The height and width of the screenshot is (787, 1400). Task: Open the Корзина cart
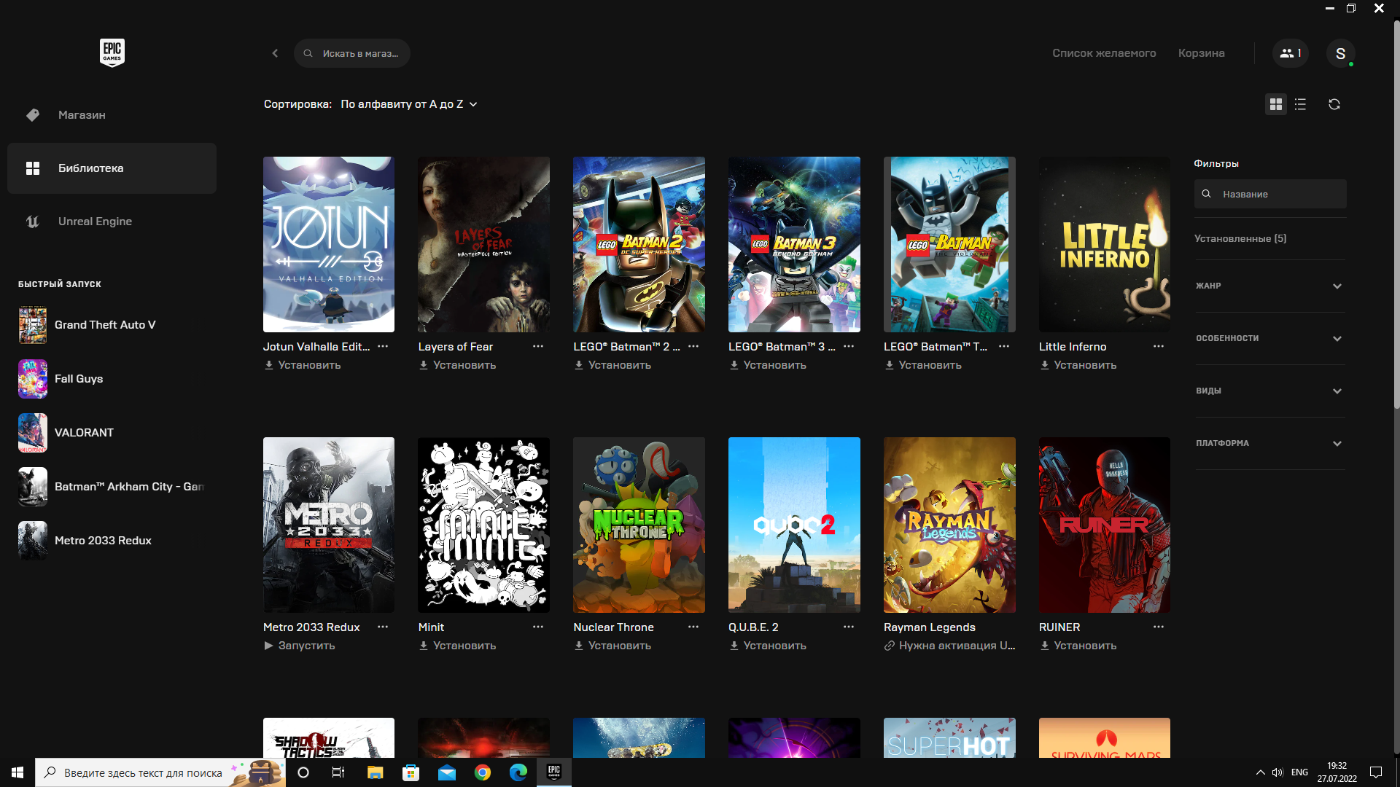(1202, 53)
